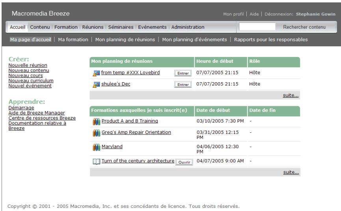Open Aide de Breeze Manager
This screenshot has width=341, height=211.
tap(37, 113)
